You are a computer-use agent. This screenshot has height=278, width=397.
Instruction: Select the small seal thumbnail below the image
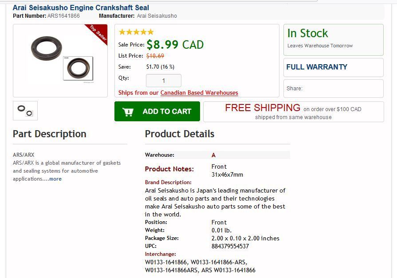tap(25, 111)
